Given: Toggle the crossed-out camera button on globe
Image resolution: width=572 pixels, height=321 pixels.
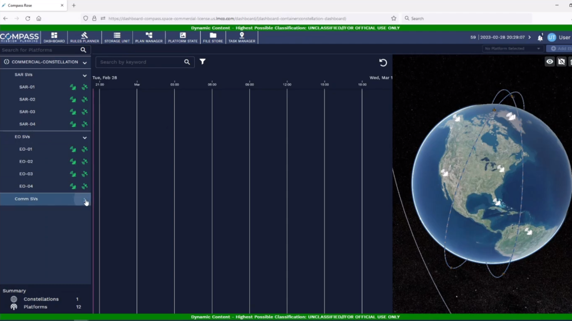Looking at the screenshot, I should click(561, 62).
